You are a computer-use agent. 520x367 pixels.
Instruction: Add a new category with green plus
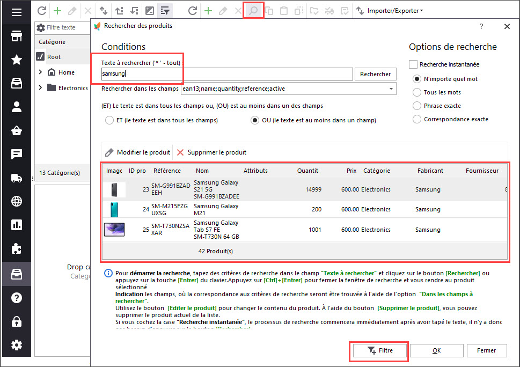[x=57, y=11]
